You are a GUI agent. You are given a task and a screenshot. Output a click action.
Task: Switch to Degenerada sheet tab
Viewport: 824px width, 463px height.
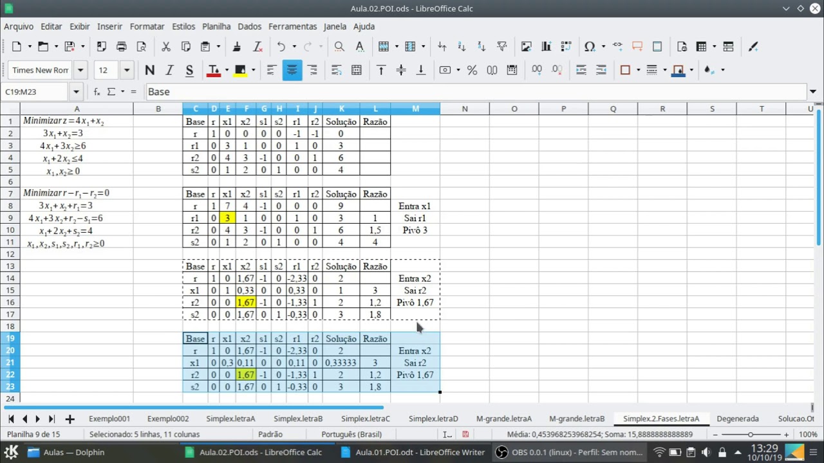[738, 419]
